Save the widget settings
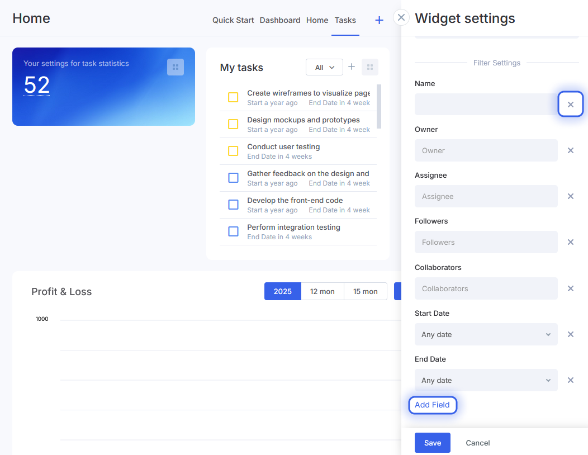 coord(433,443)
